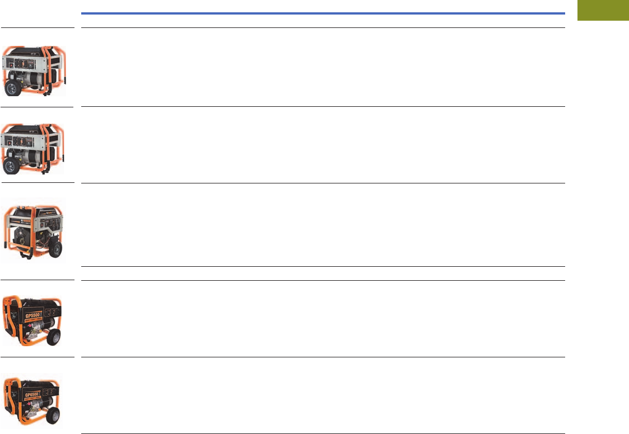The image size is (629, 434).
Task: Click the GP5500 label on the generator
Action: (x=32, y=315)
